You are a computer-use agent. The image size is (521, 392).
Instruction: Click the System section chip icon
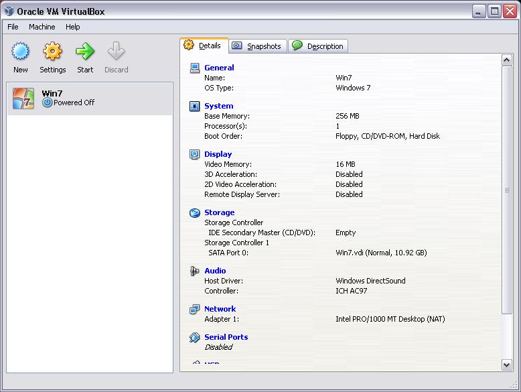(x=194, y=106)
